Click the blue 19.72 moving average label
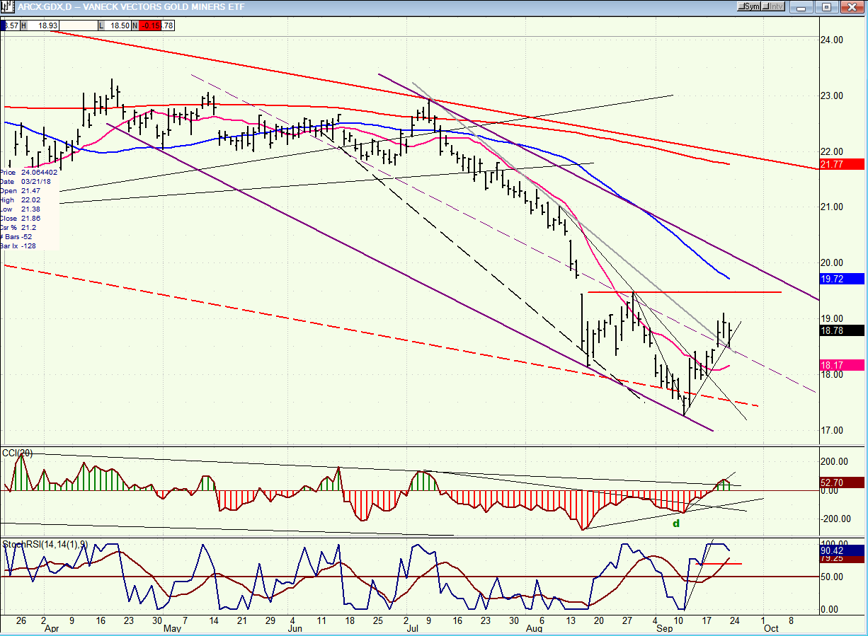The height and width of the screenshot is (636, 868). point(843,279)
